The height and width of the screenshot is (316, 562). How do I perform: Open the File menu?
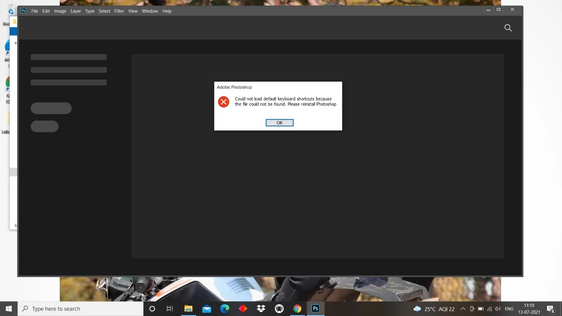coord(35,11)
